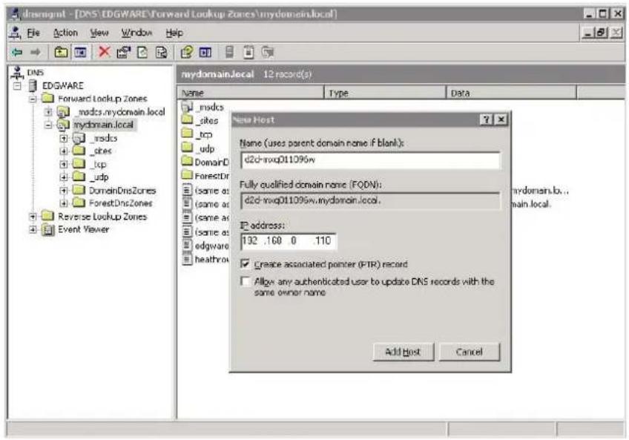
Task: Click the yellow Help question mark icon
Action: coord(186,52)
